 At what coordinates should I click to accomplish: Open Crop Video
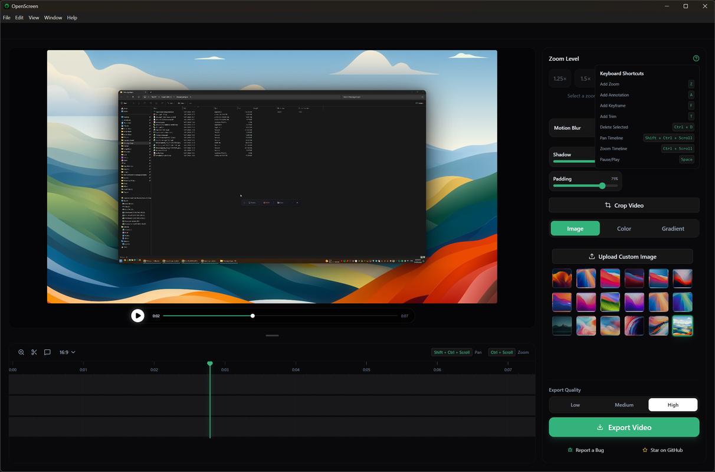point(624,205)
